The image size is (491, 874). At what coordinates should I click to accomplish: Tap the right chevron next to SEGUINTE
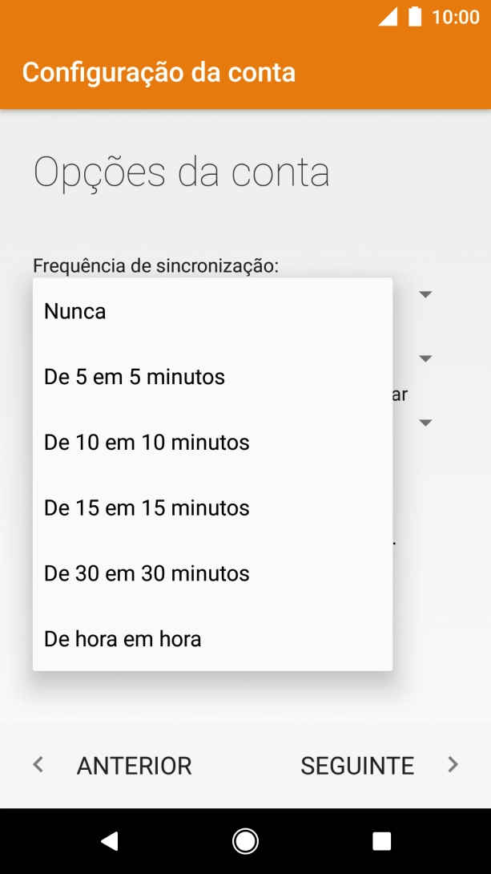[453, 765]
